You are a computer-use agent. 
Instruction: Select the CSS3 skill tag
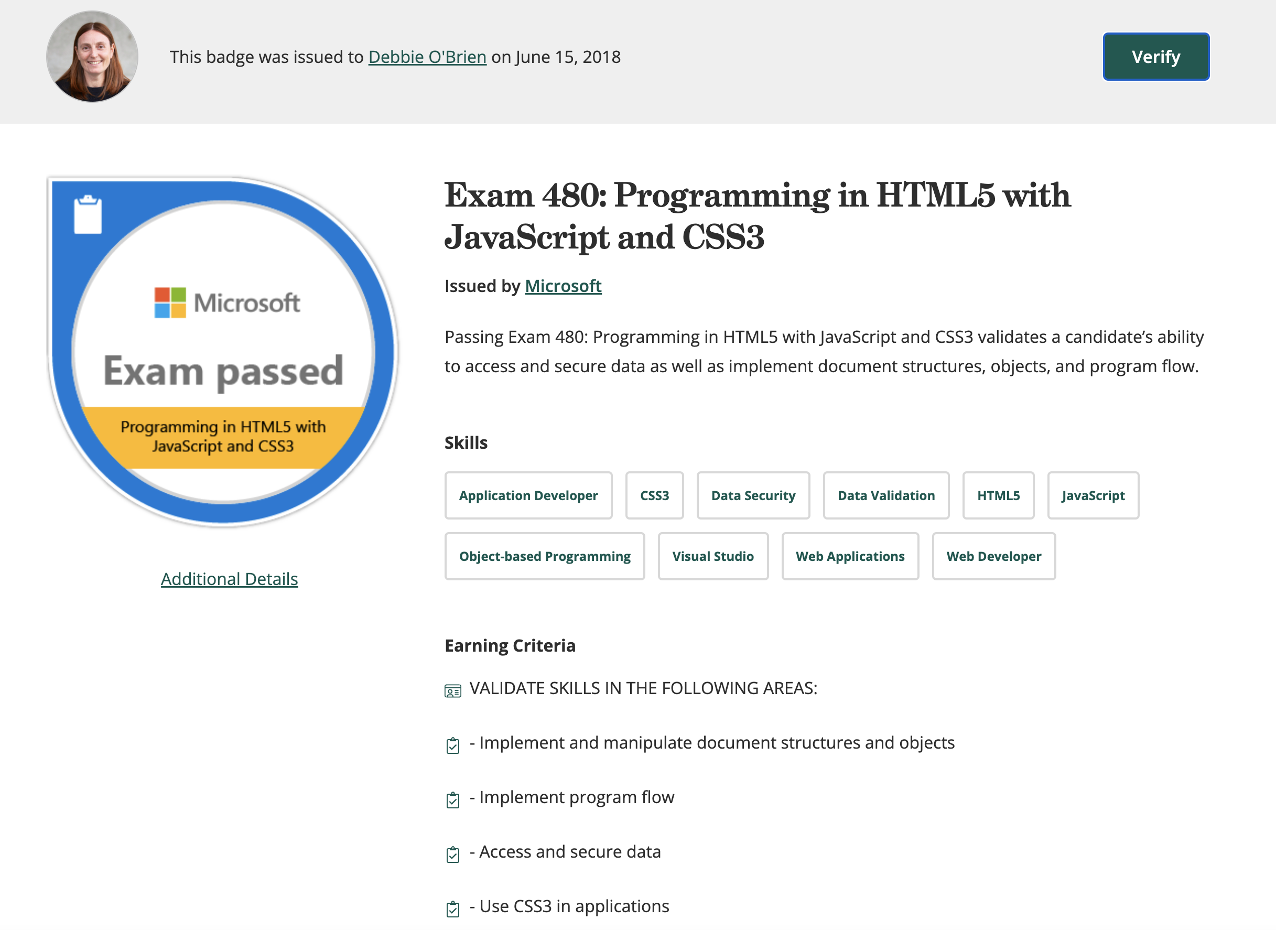pyautogui.click(x=655, y=495)
